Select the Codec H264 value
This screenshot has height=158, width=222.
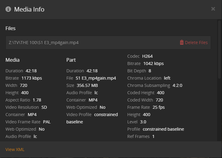point(147,56)
